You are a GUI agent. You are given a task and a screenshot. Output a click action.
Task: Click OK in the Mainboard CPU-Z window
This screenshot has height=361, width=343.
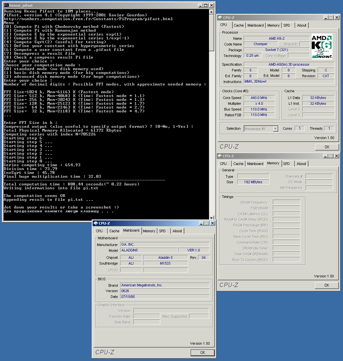[203, 352]
